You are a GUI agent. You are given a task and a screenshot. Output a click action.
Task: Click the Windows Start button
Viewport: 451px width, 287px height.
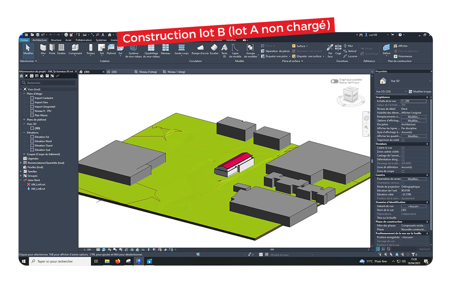coord(23,261)
